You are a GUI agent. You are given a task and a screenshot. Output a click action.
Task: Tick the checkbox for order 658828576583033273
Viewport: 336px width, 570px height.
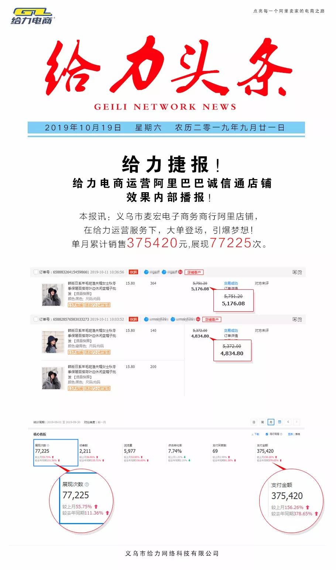point(36,319)
